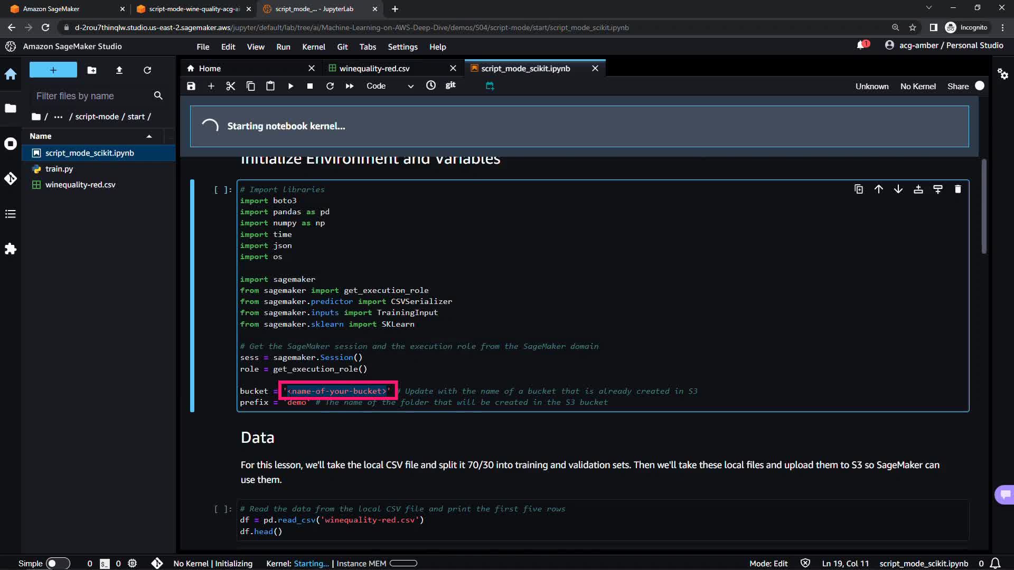Open the cell type Code dropdown
The width and height of the screenshot is (1014, 570).
[x=390, y=86]
